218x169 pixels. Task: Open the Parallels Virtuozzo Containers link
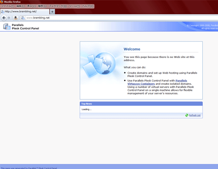(157, 82)
